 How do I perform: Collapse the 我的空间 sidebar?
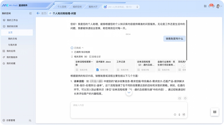[x=30, y=13]
